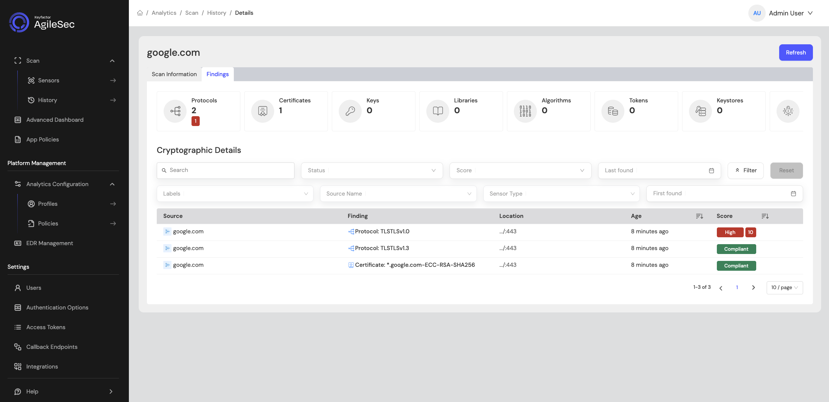The width and height of the screenshot is (829, 402).
Task: Collapse the Scan sidebar section
Action: pyautogui.click(x=112, y=61)
